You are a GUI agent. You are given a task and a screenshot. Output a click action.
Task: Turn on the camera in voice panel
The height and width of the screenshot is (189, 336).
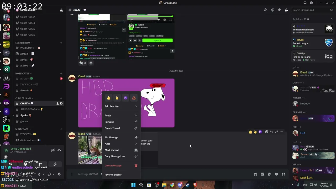tap(10, 164)
